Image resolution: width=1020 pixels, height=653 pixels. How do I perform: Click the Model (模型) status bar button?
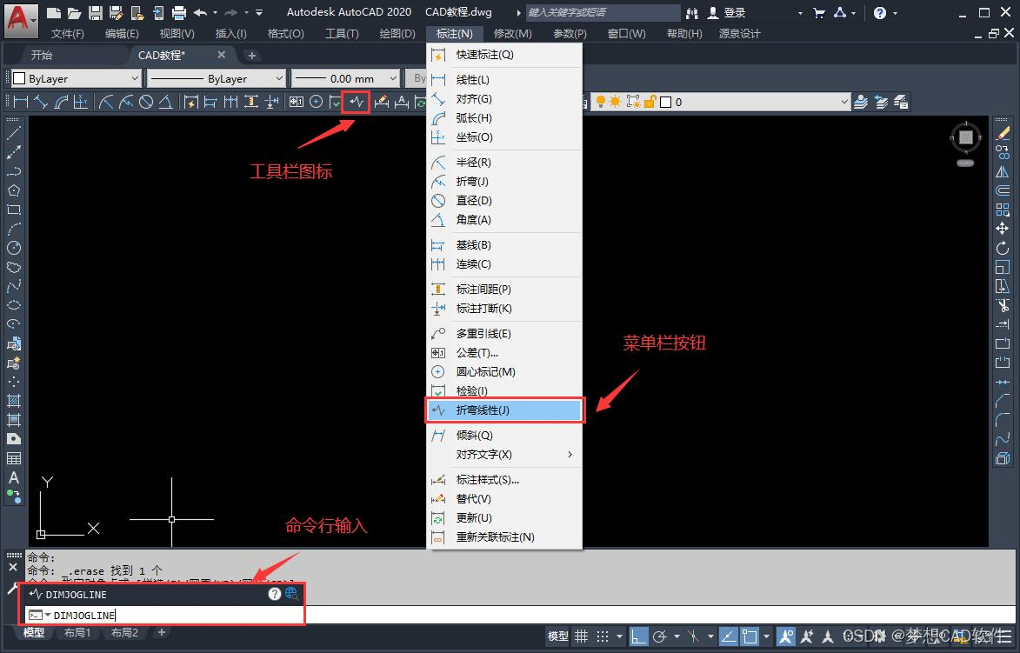(557, 636)
